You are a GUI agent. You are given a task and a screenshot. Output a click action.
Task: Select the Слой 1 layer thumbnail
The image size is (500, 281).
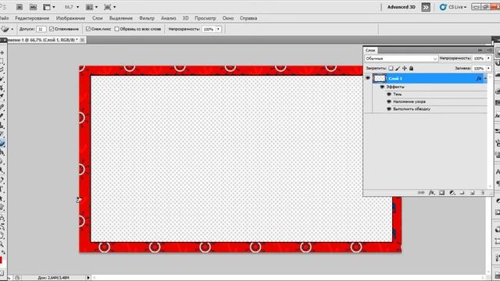point(380,78)
